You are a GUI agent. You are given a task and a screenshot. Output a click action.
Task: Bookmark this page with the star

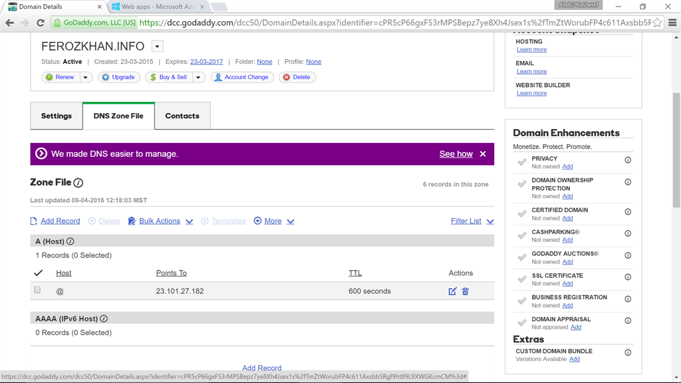click(x=658, y=23)
